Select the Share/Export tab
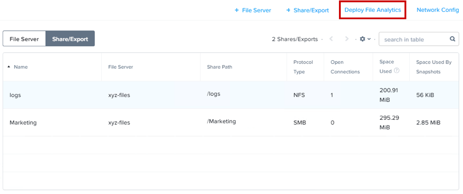Image resolution: width=463 pixels, height=194 pixels. pos(70,39)
